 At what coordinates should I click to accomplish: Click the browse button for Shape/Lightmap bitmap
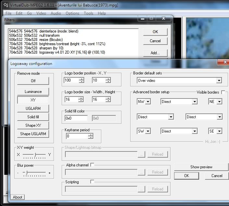141,154
